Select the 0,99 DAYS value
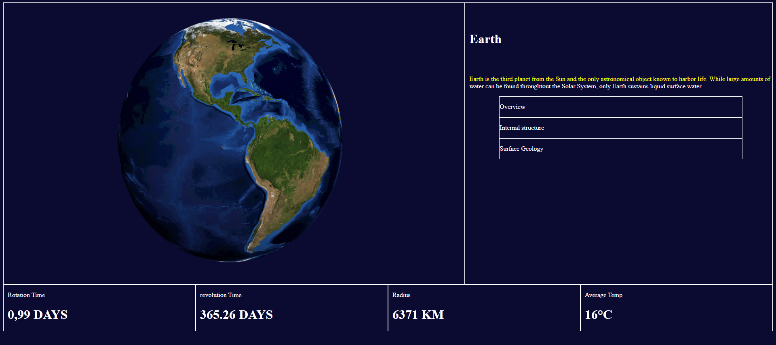The image size is (776, 345). pyautogui.click(x=38, y=314)
